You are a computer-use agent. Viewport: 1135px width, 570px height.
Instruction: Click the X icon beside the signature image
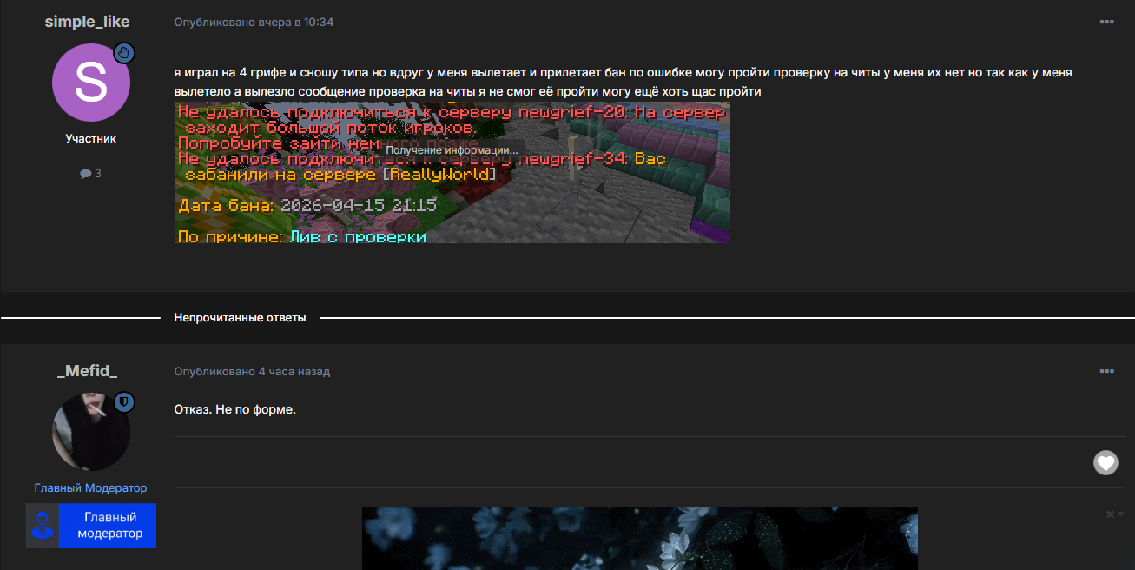coord(1110,514)
